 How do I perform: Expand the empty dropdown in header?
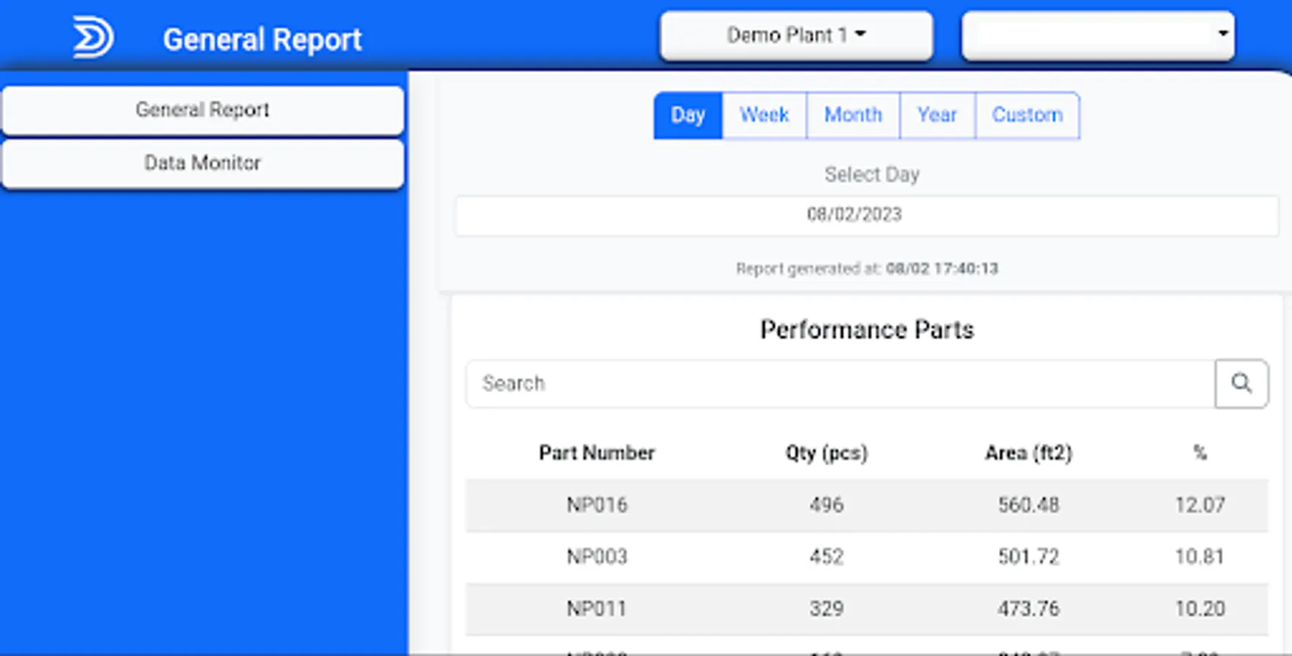(x=1097, y=35)
